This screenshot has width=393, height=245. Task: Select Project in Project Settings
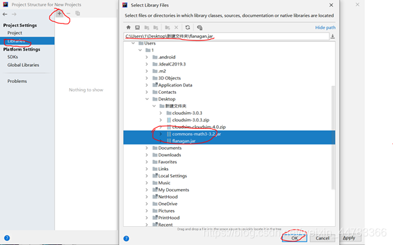tap(15, 33)
